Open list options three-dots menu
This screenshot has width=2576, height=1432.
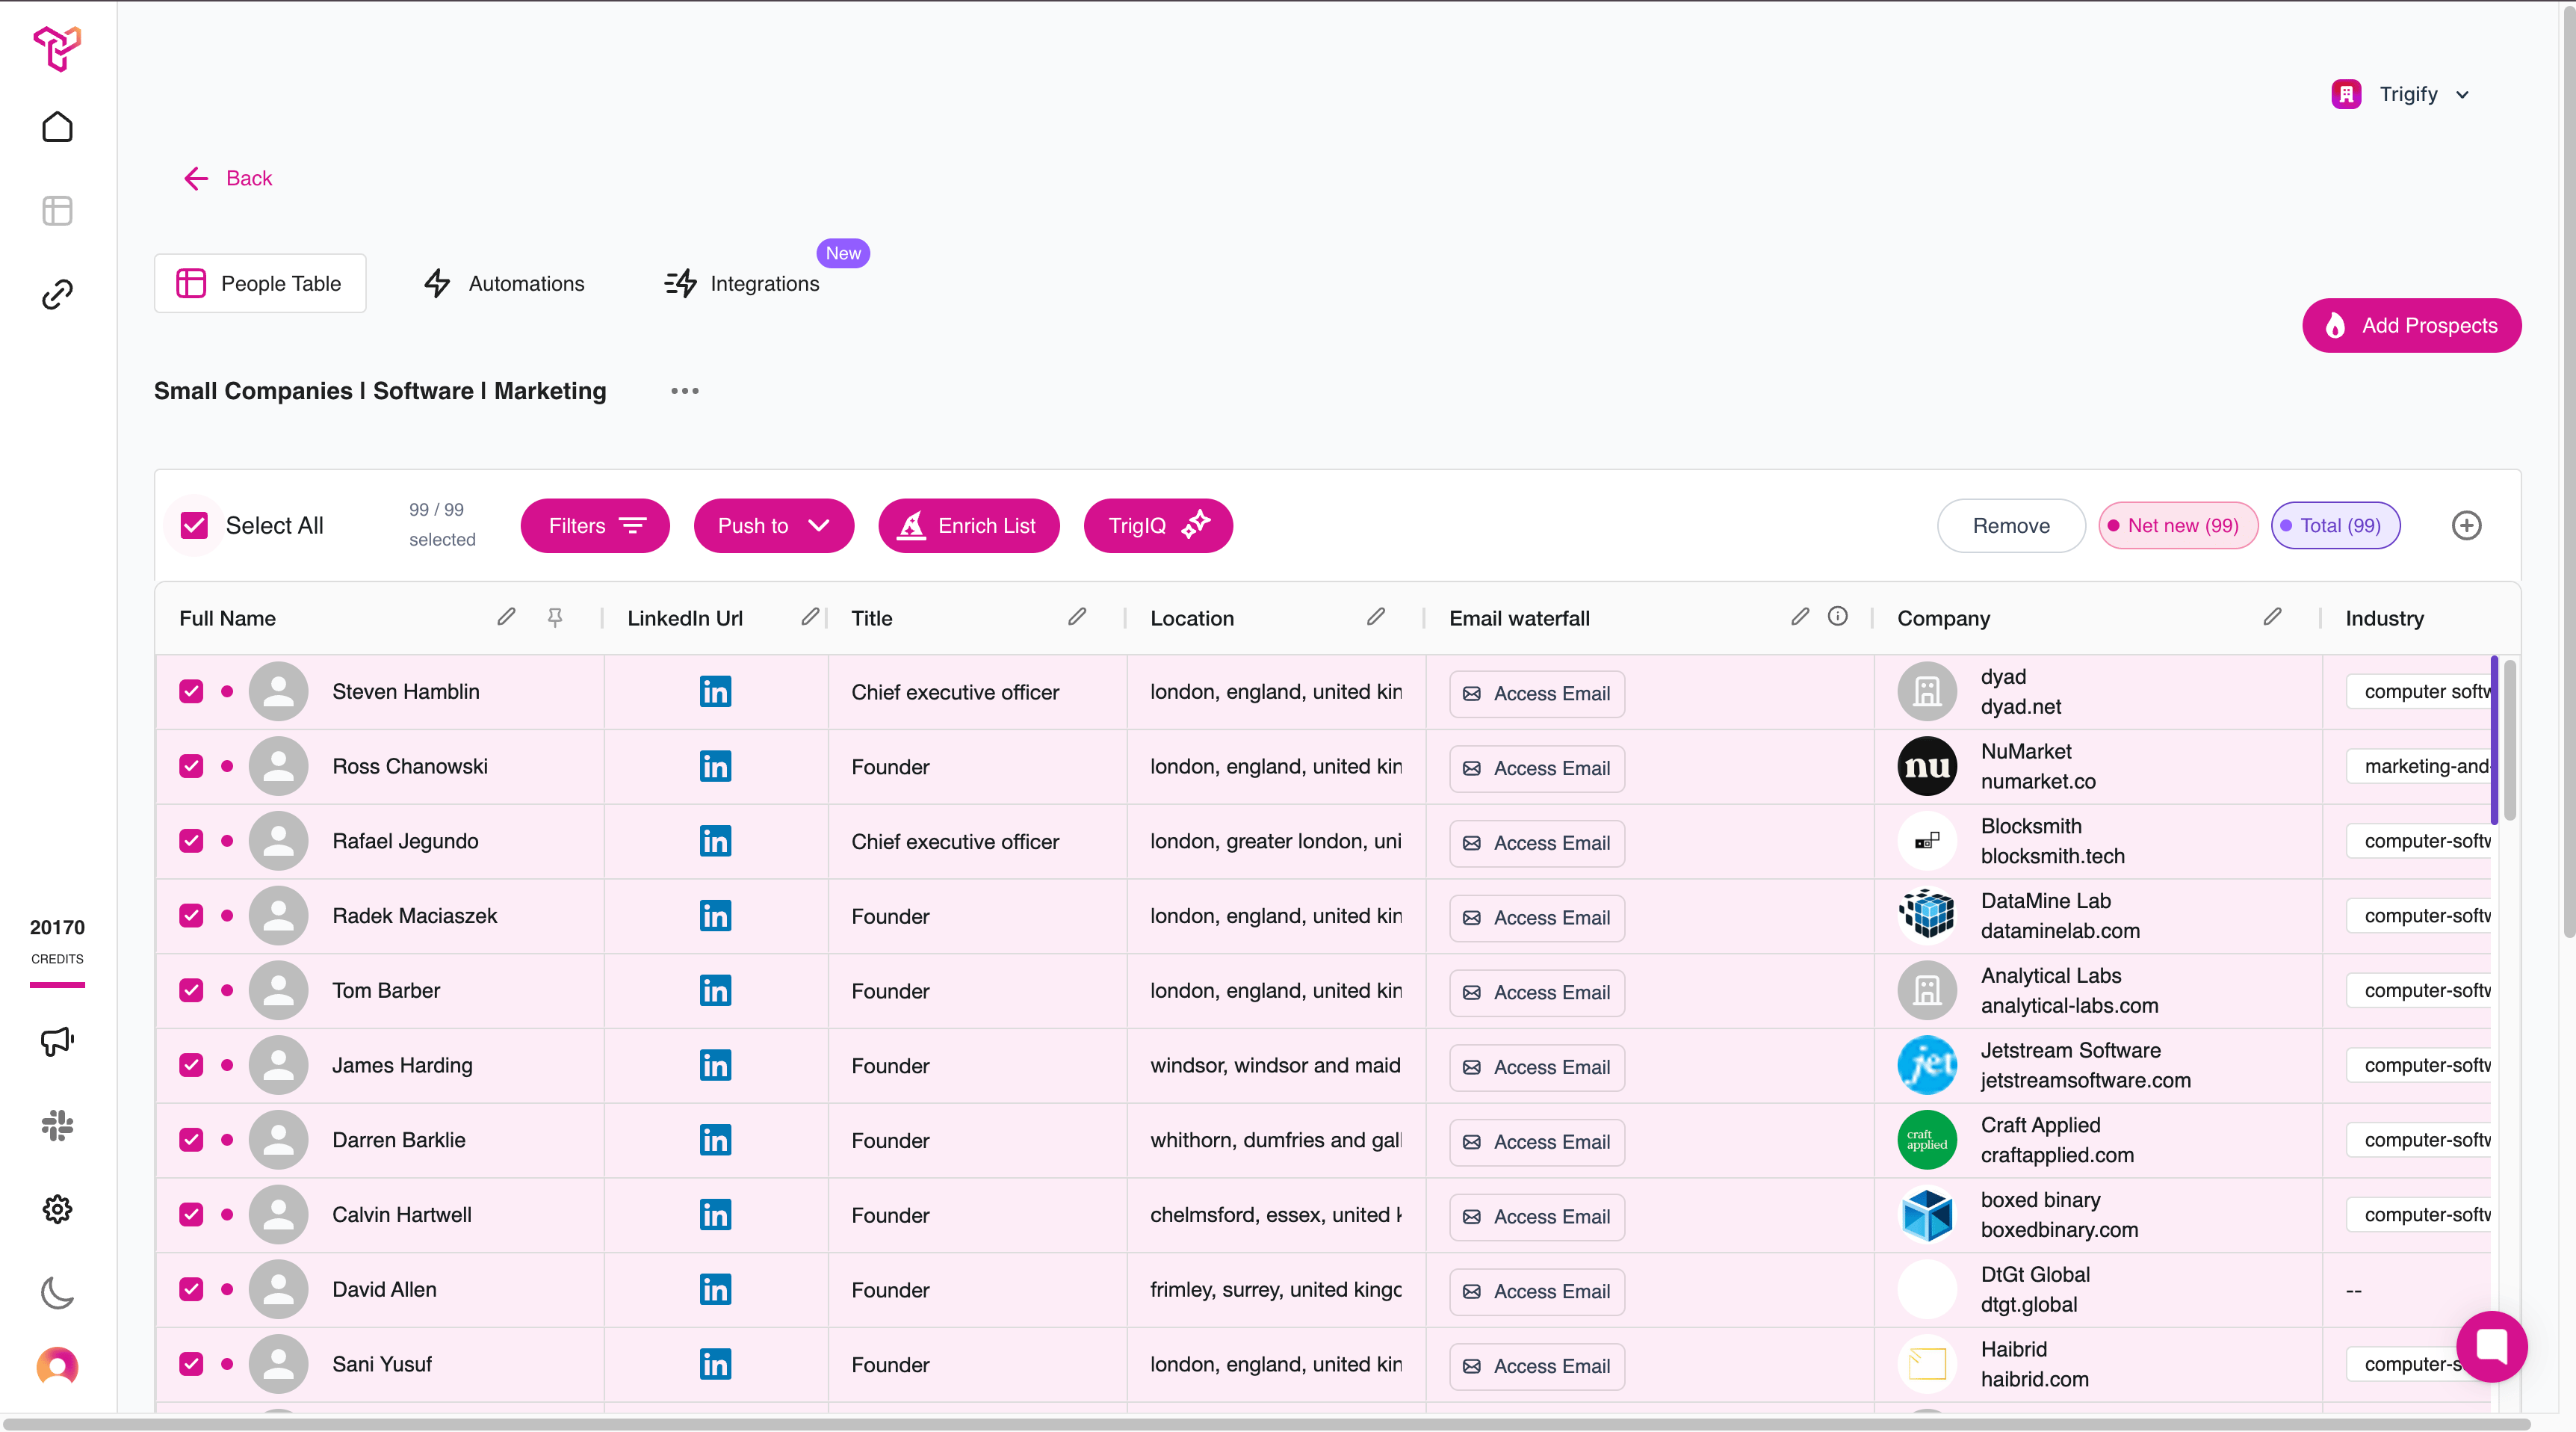coord(685,392)
